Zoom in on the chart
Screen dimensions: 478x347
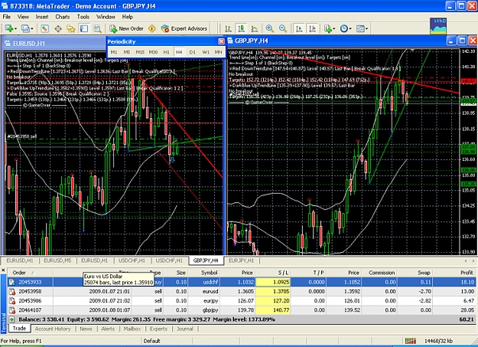(269, 28)
